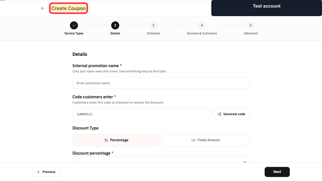Screen dimensions: 322x181
Task: Jump to the Advanced step label
Action: (251, 33)
